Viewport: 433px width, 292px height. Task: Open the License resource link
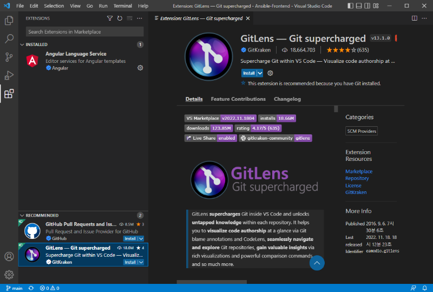[353, 185]
